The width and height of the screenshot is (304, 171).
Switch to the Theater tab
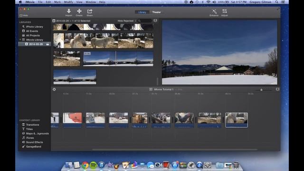point(156,12)
